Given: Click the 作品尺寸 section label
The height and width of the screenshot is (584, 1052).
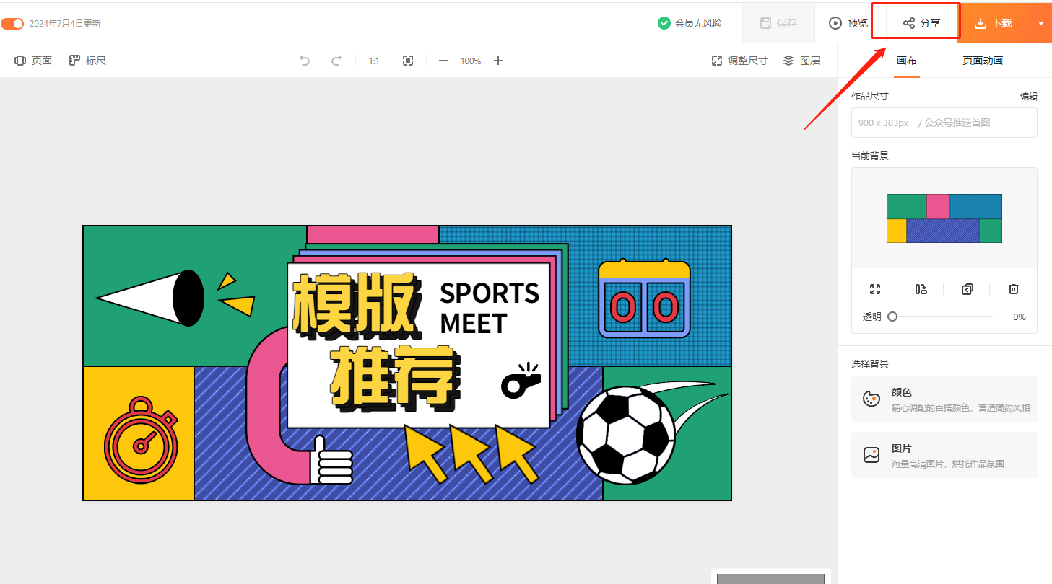Looking at the screenshot, I should click(x=869, y=96).
